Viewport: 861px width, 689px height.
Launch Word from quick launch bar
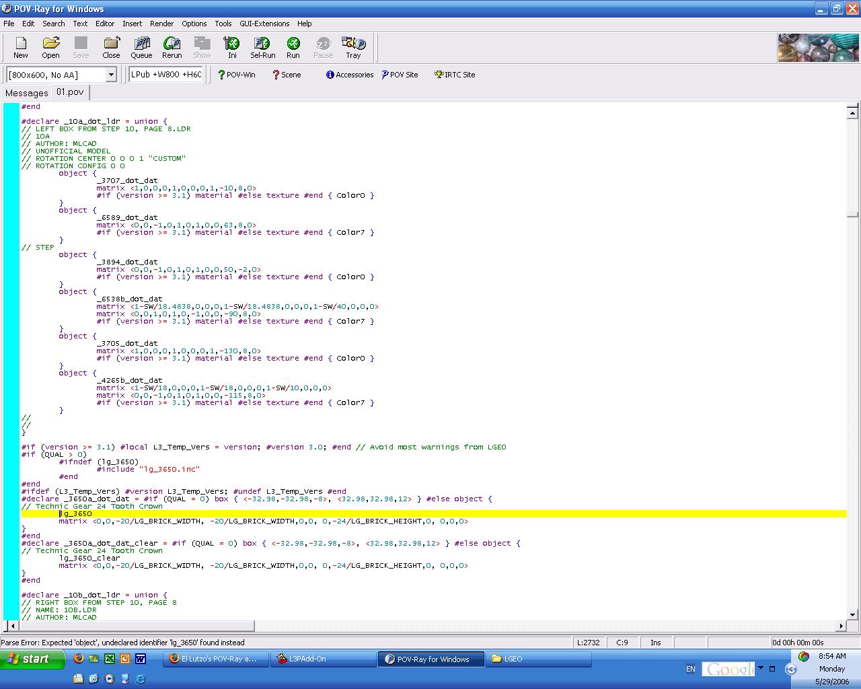click(141, 659)
